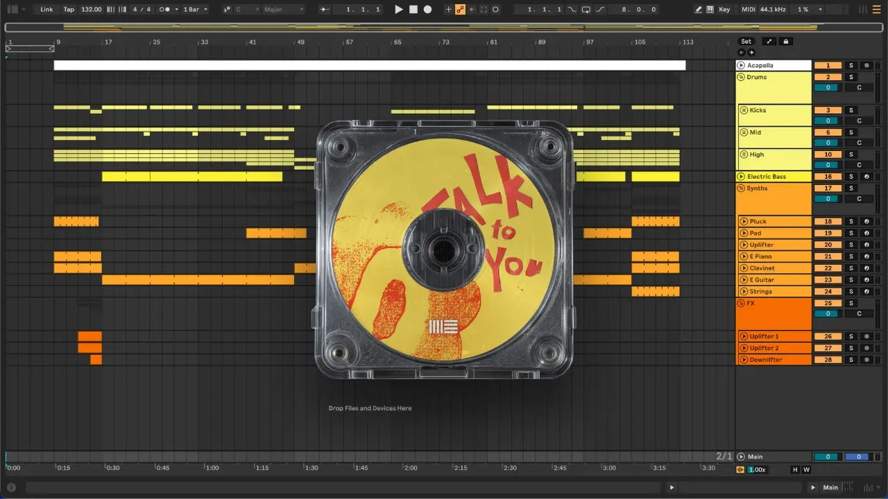
Task: Click the Acapella track launch icon
Action: [x=741, y=65]
